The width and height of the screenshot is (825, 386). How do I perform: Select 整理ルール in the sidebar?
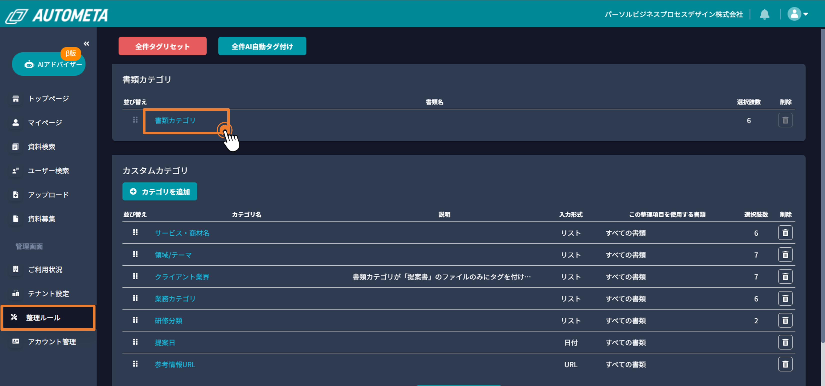(48, 318)
